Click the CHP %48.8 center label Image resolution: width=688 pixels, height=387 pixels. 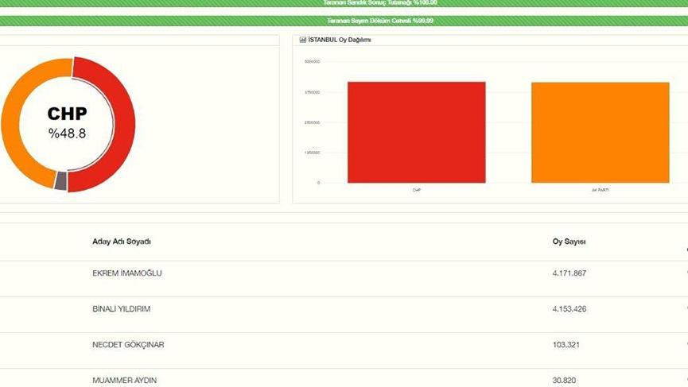(67, 123)
